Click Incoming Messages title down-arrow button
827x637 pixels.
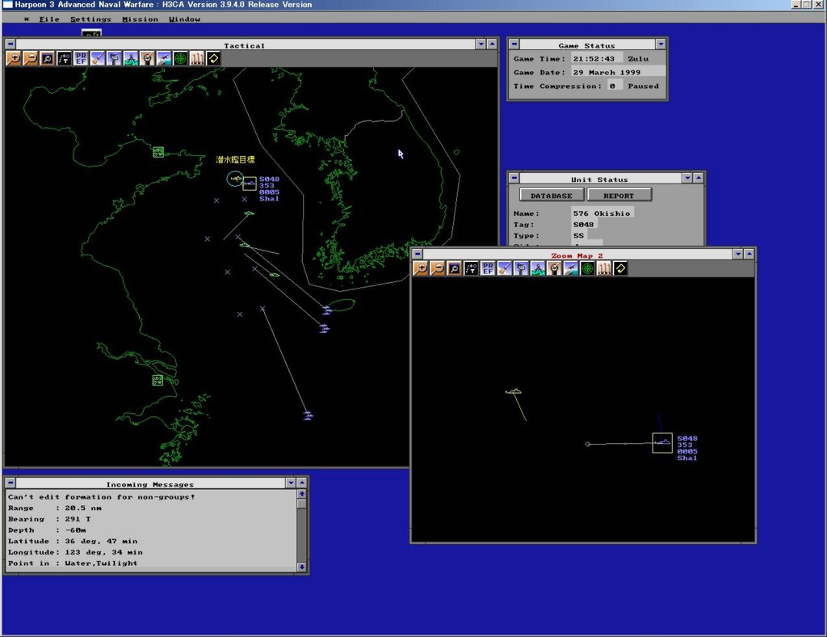tap(291, 483)
